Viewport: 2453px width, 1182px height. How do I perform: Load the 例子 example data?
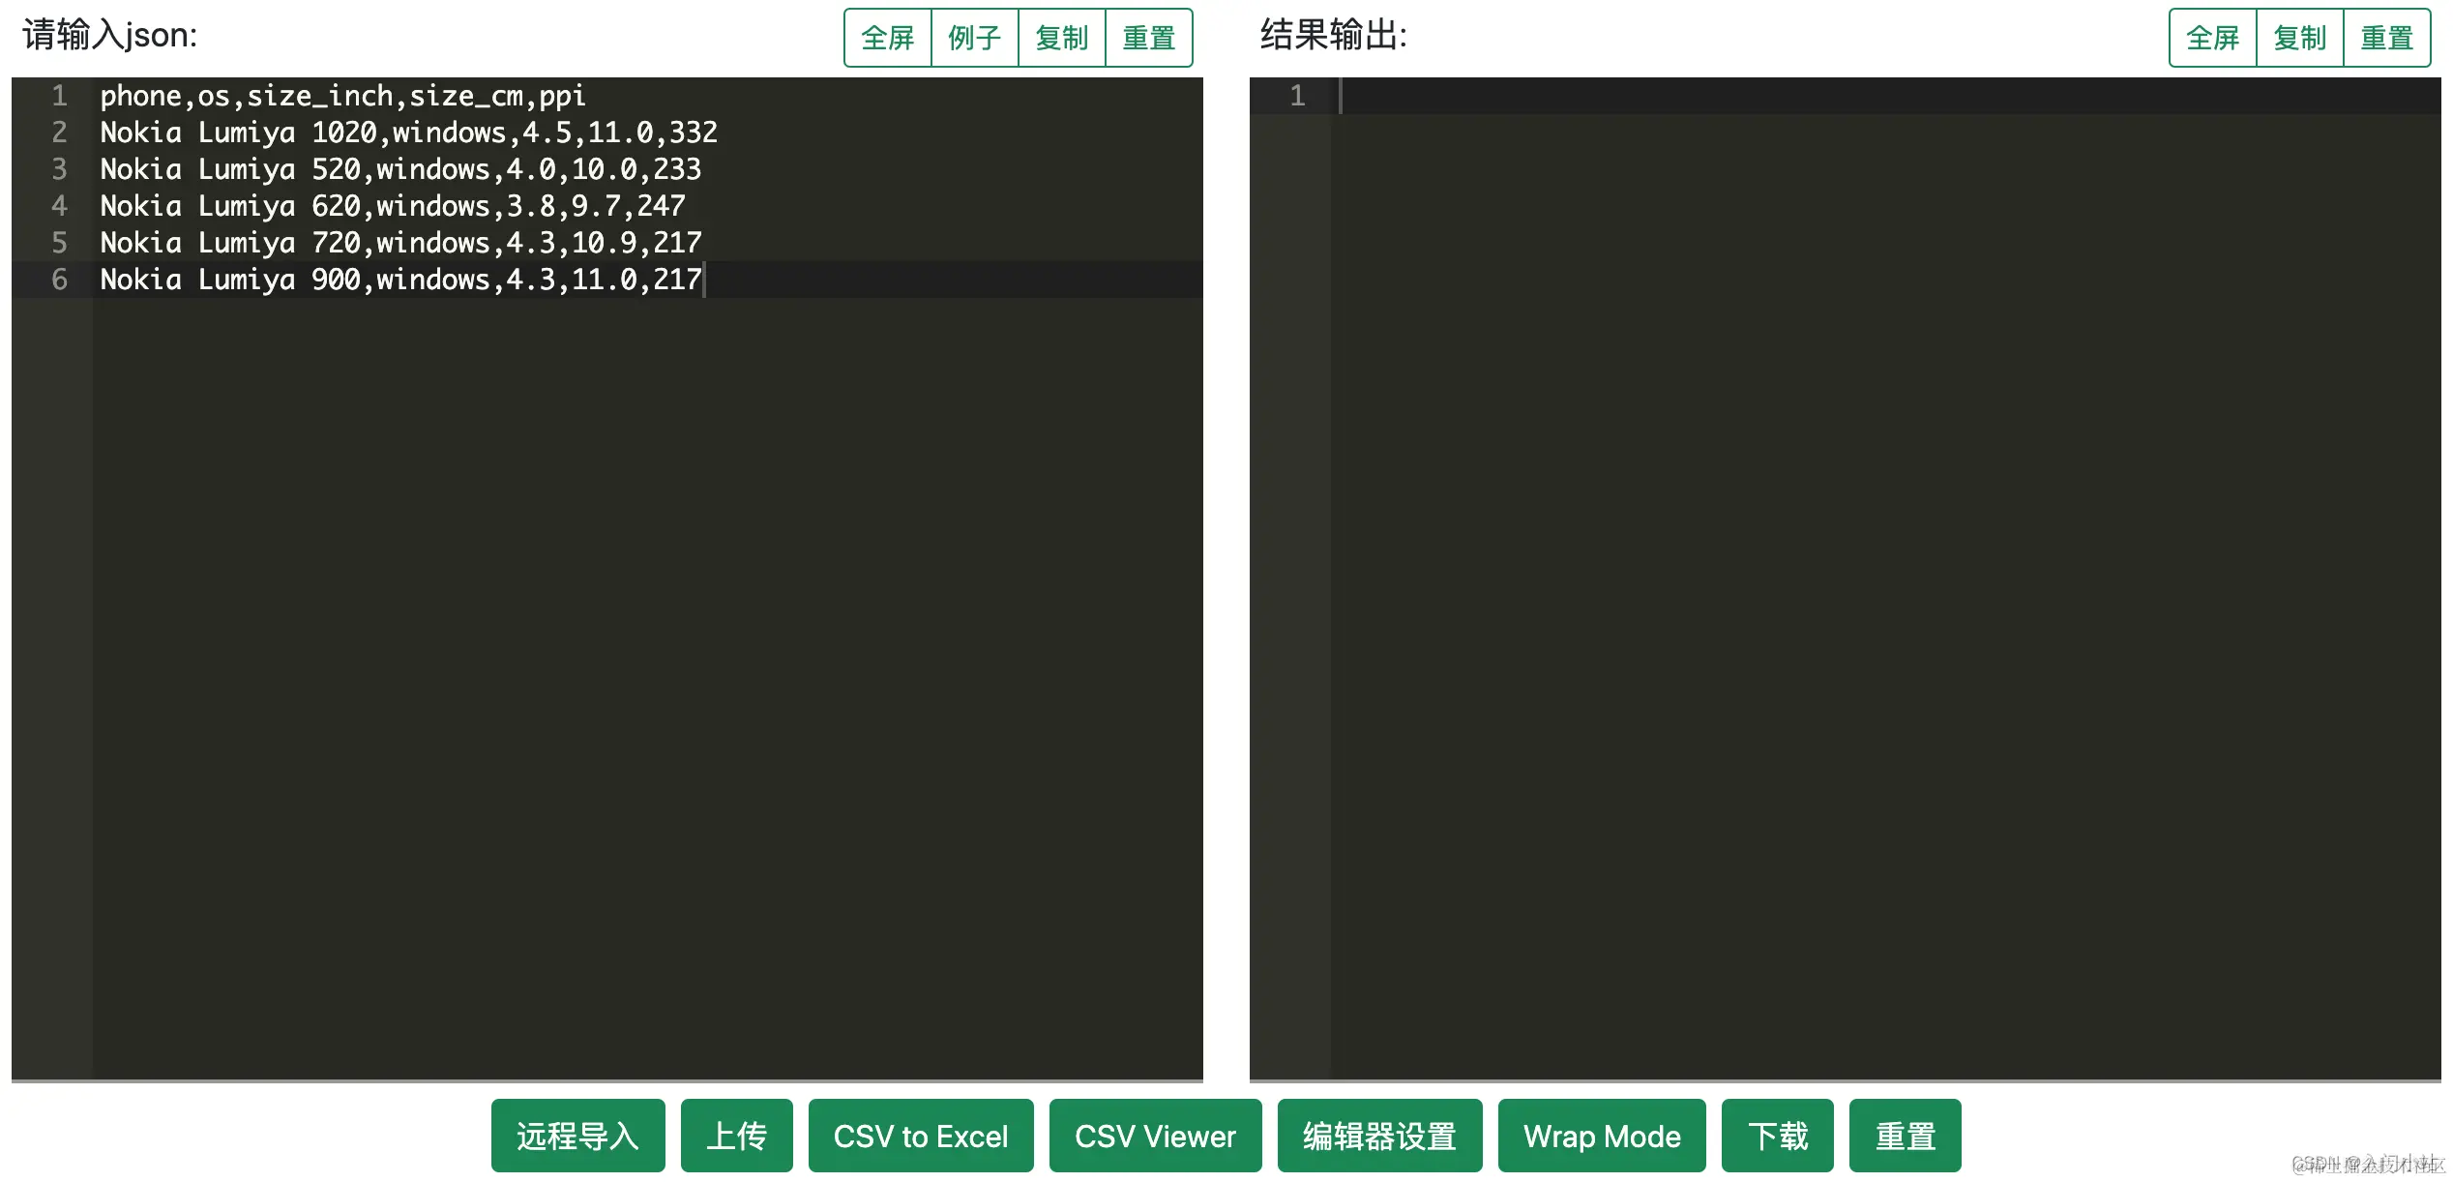click(974, 38)
